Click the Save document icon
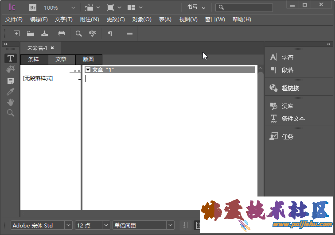Image resolution: width=335 pixels, height=235 pixels. (x=44, y=34)
